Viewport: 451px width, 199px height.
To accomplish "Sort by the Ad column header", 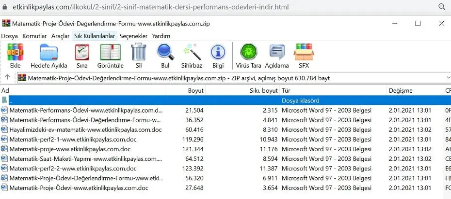I will 82,90.
